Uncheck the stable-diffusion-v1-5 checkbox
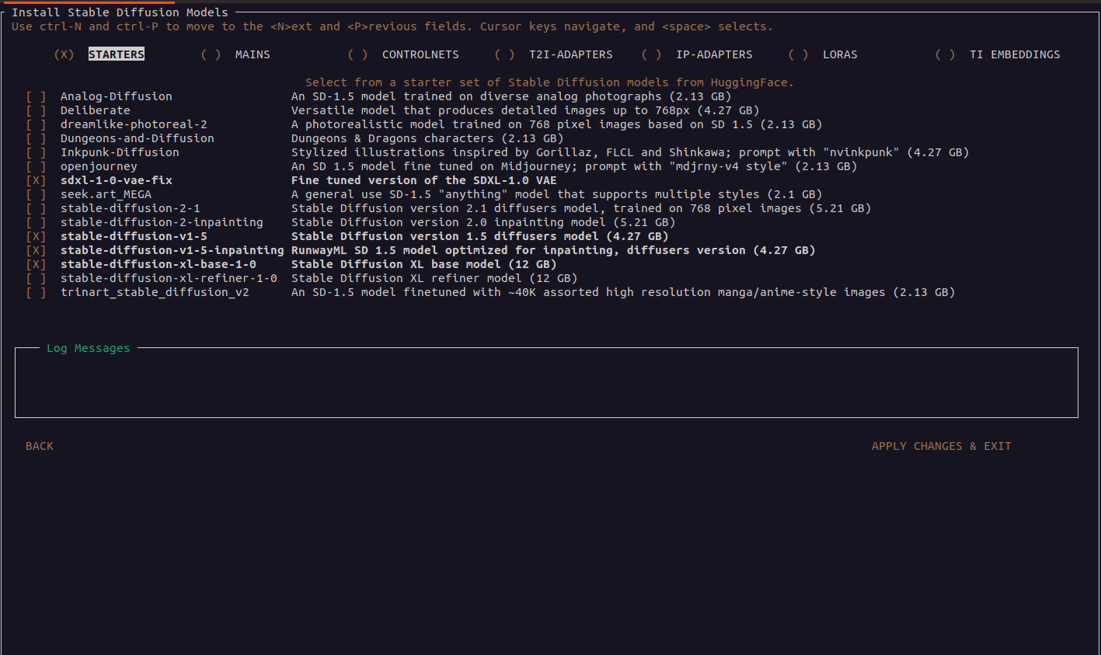The height and width of the screenshot is (655, 1101). [x=37, y=236]
